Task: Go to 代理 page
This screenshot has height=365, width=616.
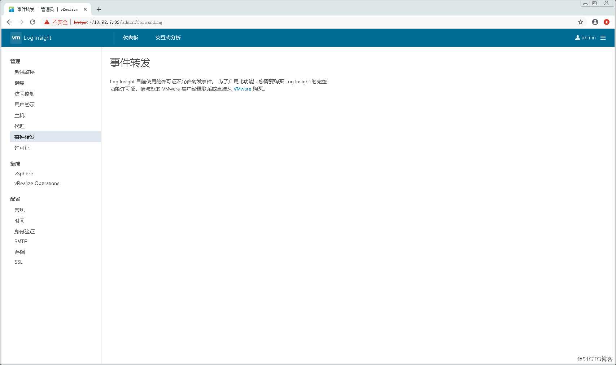Action: click(x=19, y=126)
